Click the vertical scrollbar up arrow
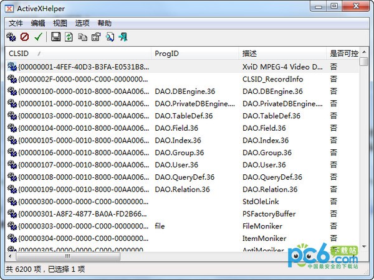This screenshot has width=374, height=280. (x=364, y=52)
